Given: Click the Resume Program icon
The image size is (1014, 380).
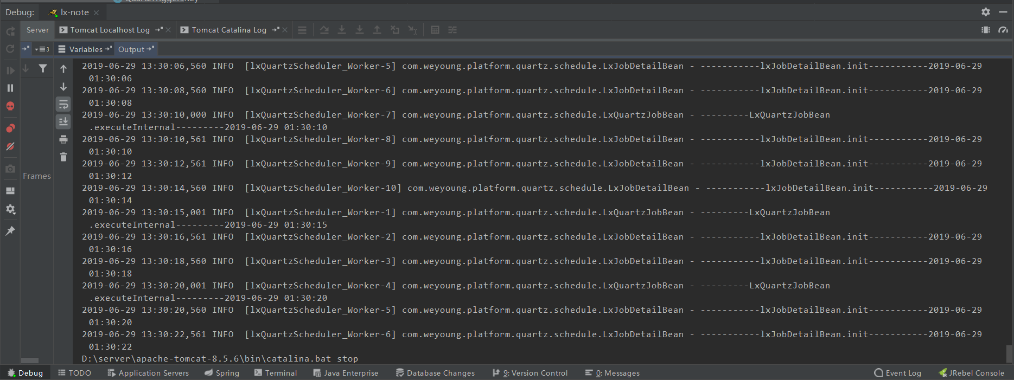Looking at the screenshot, I should point(10,70).
